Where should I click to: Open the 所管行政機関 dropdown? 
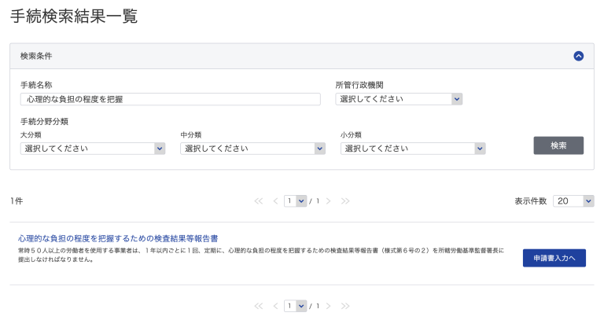pos(399,99)
